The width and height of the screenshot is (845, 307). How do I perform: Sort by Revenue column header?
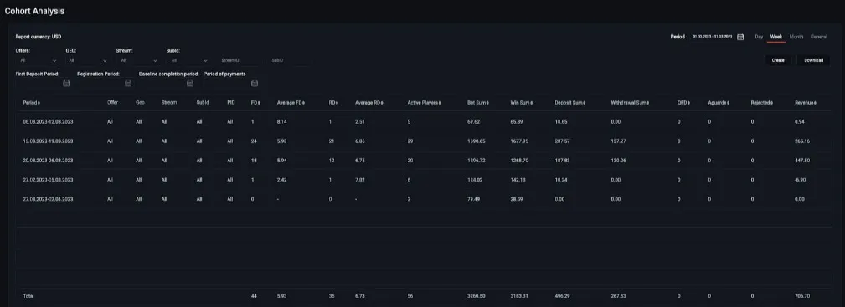(806, 102)
